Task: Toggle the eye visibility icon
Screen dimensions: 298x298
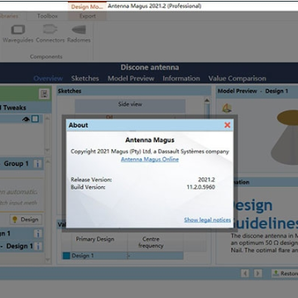Action: (26, 119)
